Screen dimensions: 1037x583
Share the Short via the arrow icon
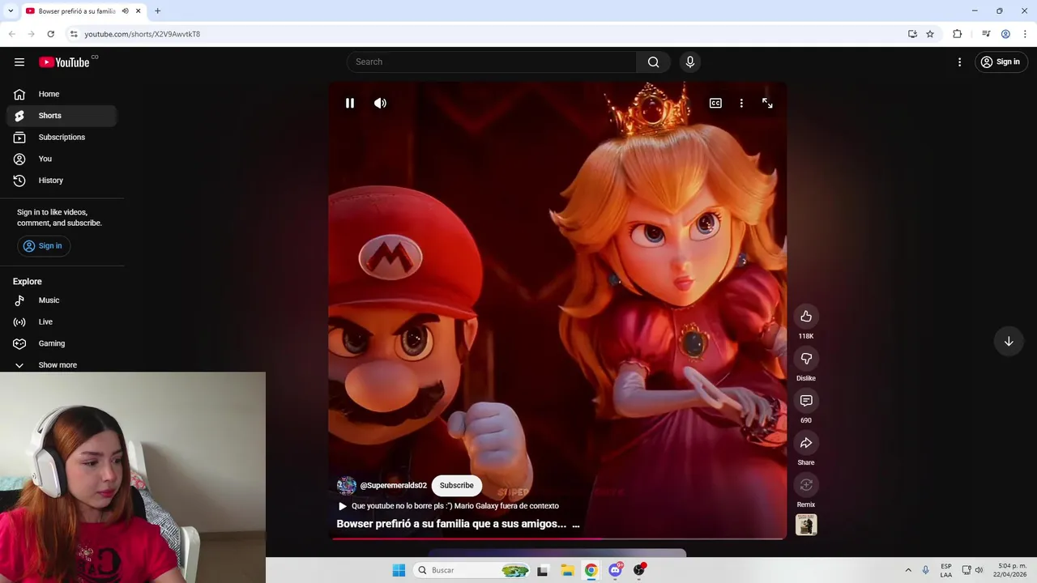click(806, 443)
